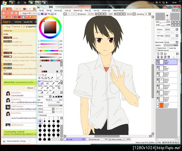Show Layer6 by its eye box

point(157,104)
